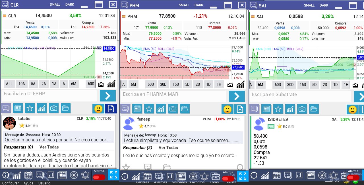Screen dimensions: 364x185
Task: Expand PHM window to fullscreen arrows button
Action: 243,176
